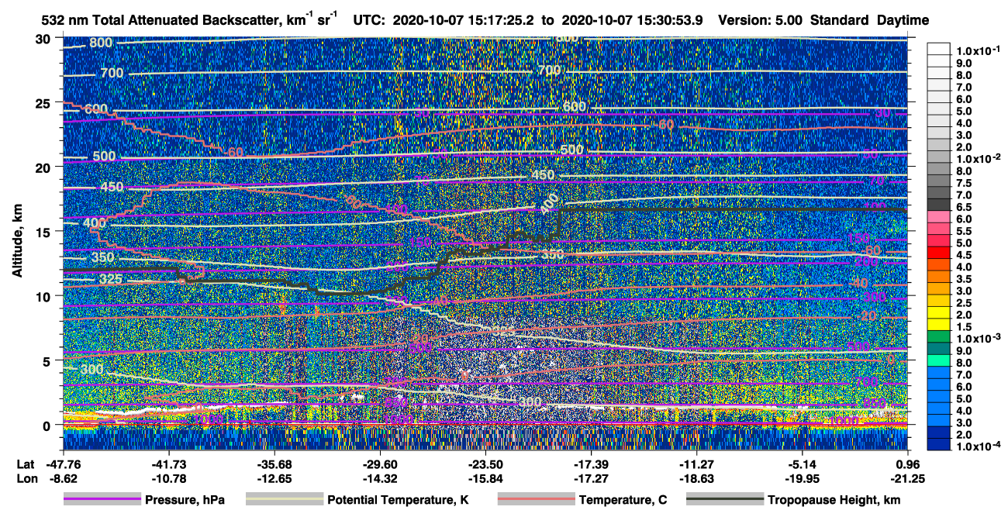Click the 'Temperature, C' legend label
1008x517 pixels.
click(x=623, y=500)
